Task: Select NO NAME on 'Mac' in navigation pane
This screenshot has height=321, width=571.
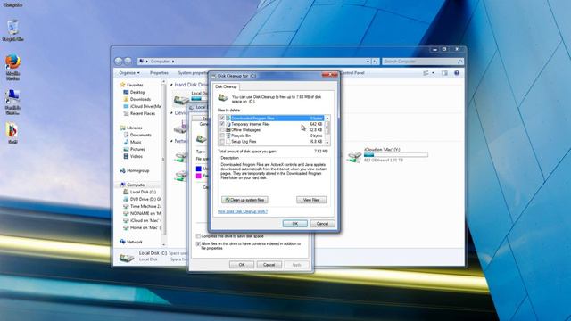Action: [145, 213]
